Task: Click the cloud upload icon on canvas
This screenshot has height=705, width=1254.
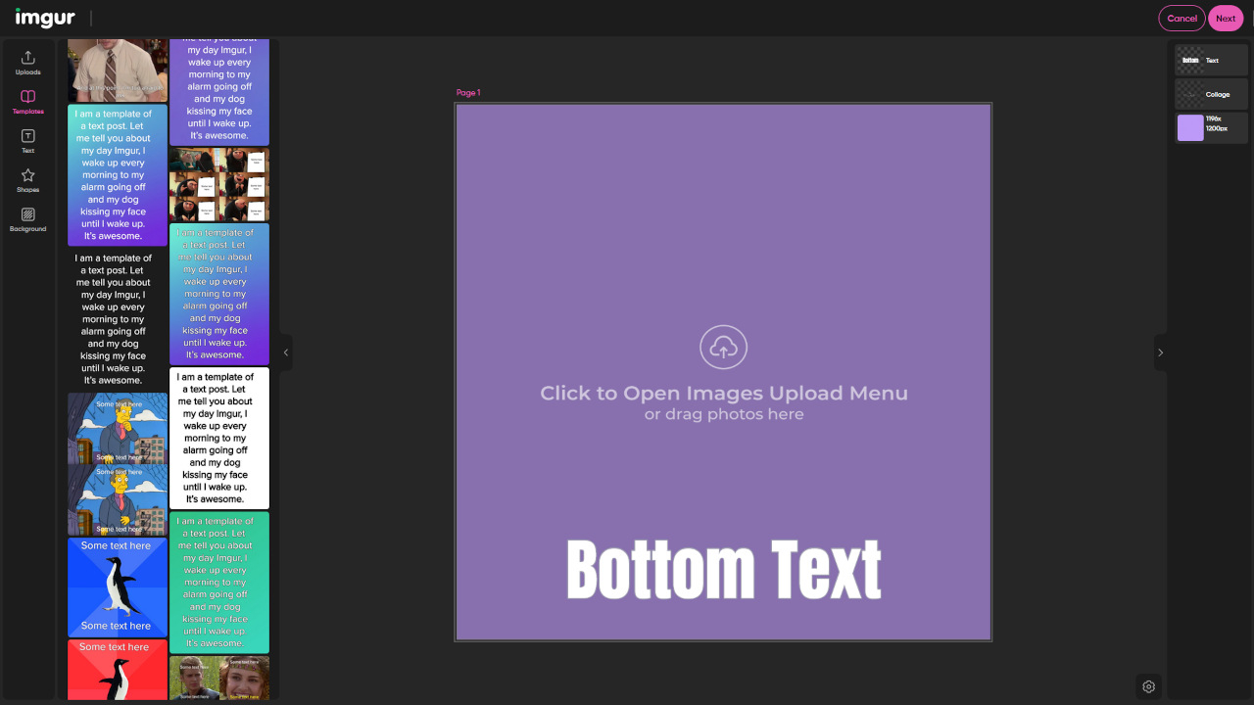Action: pyautogui.click(x=723, y=348)
